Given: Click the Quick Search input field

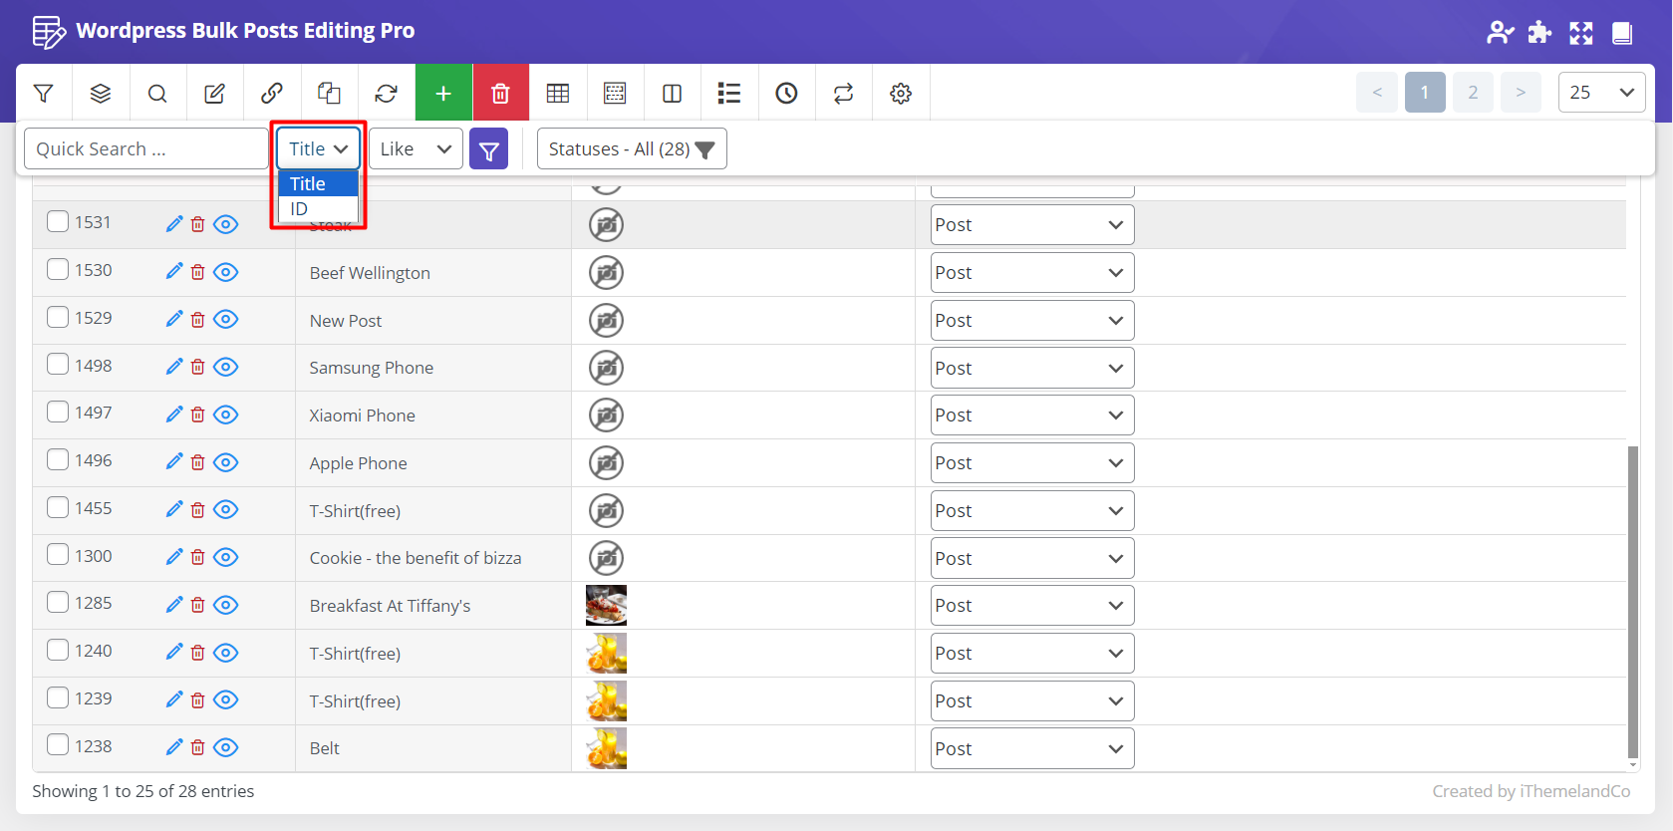Looking at the screenshot, I should pyautogui.click(x=145, y=148).
